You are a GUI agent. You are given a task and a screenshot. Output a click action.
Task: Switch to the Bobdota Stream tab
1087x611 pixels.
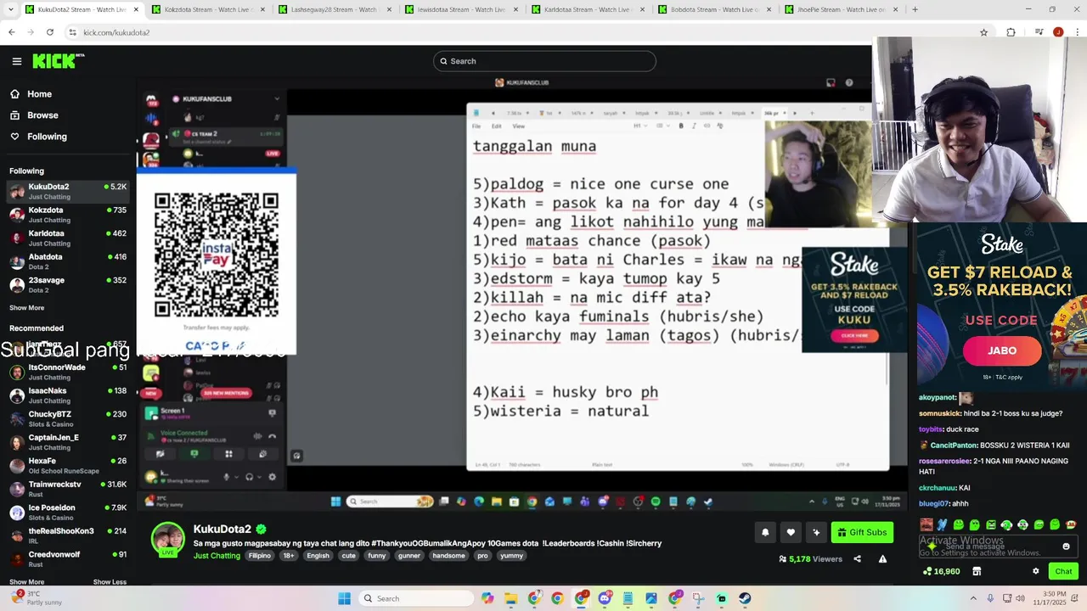coord(713,9)
